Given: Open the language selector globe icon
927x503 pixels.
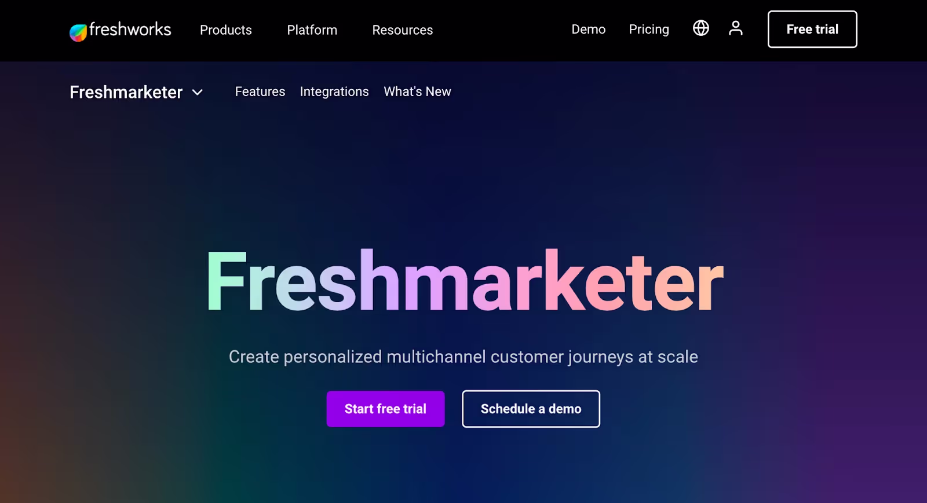Looking at the screenshot, I should pos(700,28).
